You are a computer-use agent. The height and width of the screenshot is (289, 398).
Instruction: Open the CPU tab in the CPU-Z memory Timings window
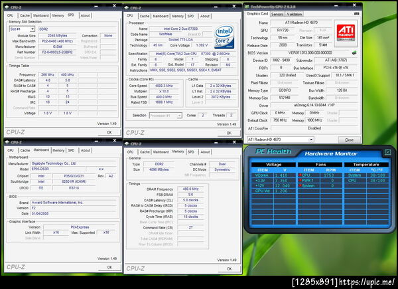(x=130, y=152)
